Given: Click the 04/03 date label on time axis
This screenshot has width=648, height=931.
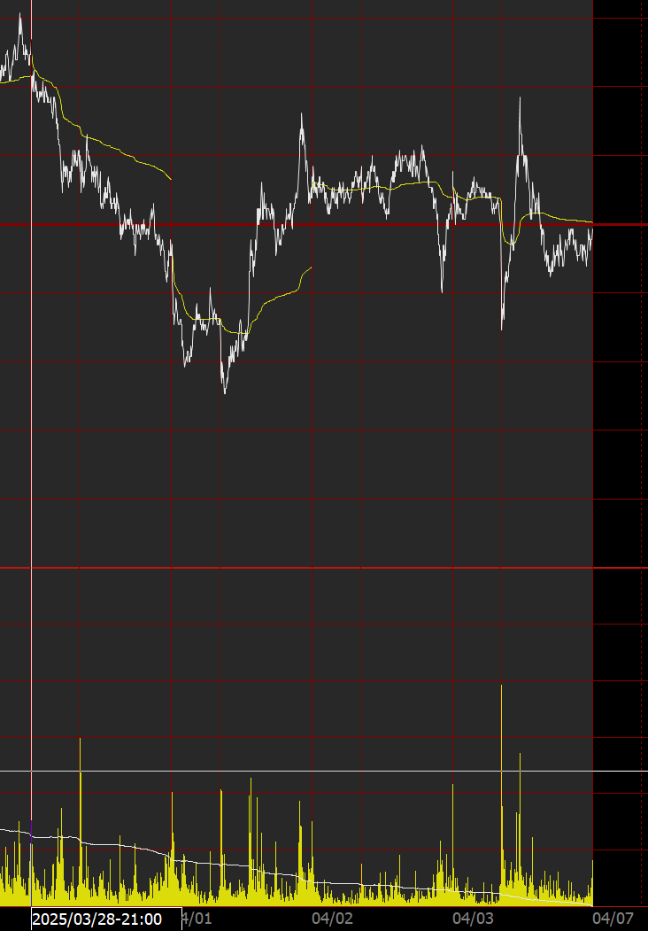Looking at the screenshot, I should coord(472,919).
